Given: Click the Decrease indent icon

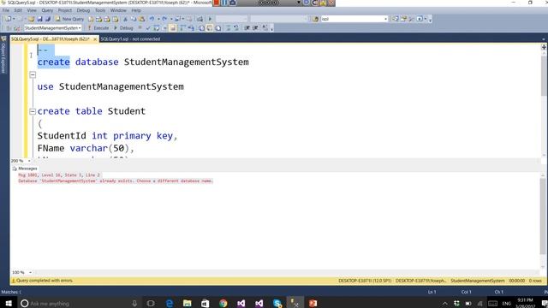Looking at the screenshot, I should (x=247, y=28).
